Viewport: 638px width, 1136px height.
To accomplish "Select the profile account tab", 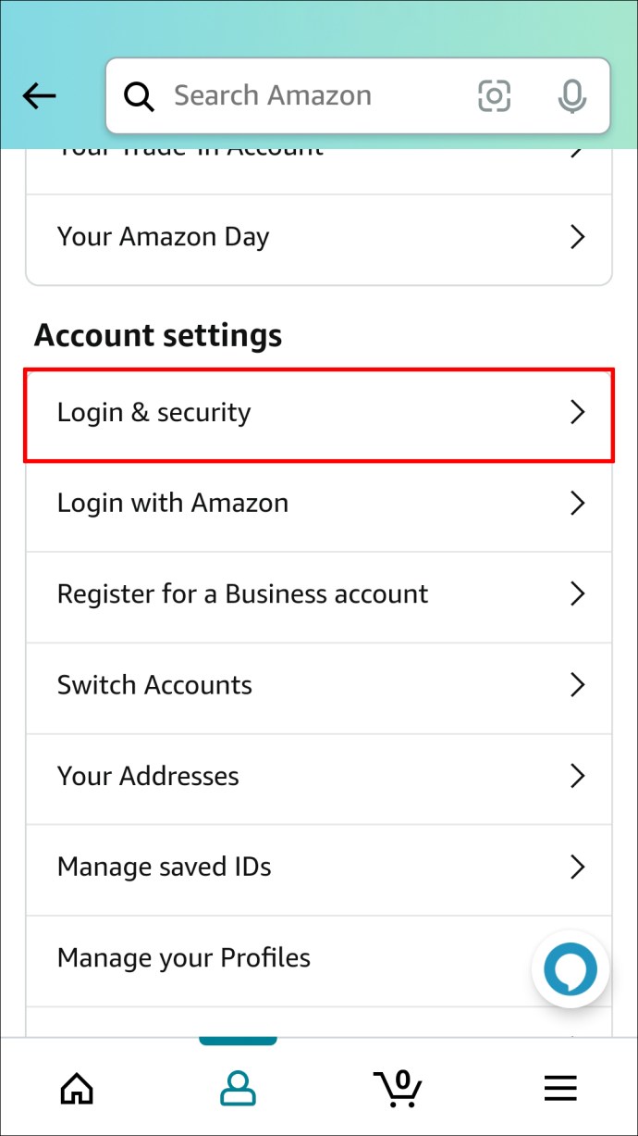I will pyautogui.click(x=238, y=1088).
